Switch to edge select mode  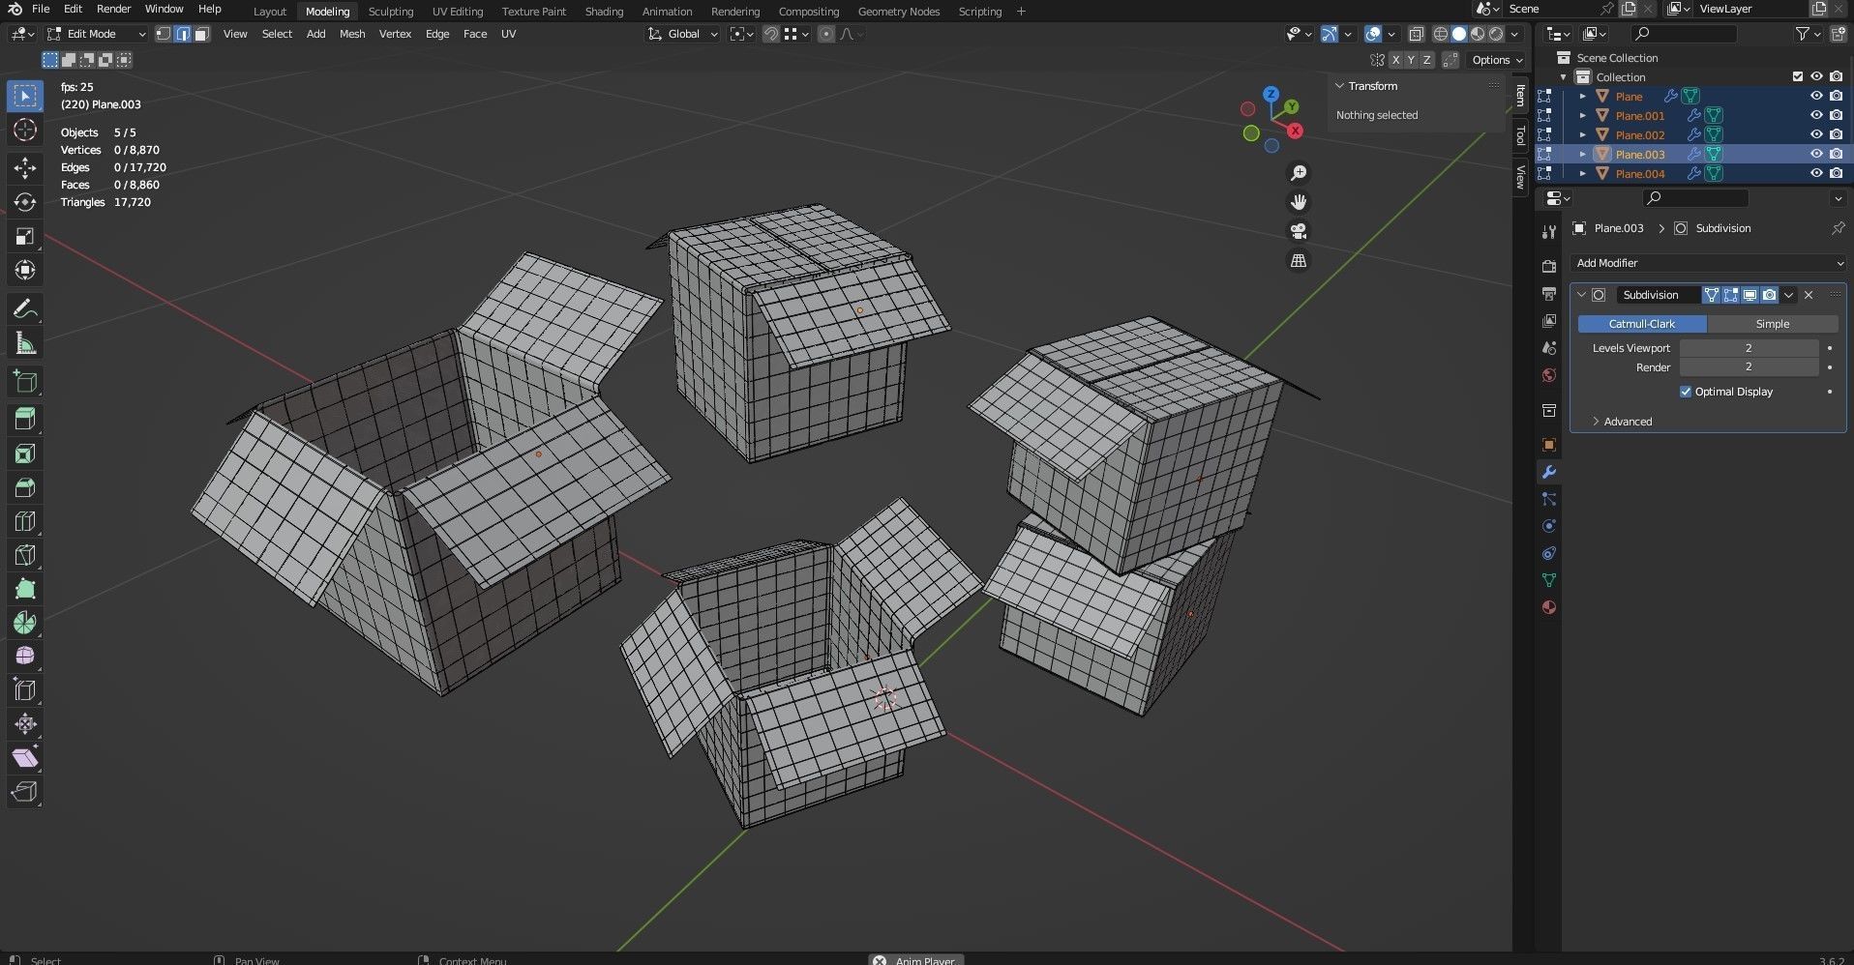[x=182, y=34]
